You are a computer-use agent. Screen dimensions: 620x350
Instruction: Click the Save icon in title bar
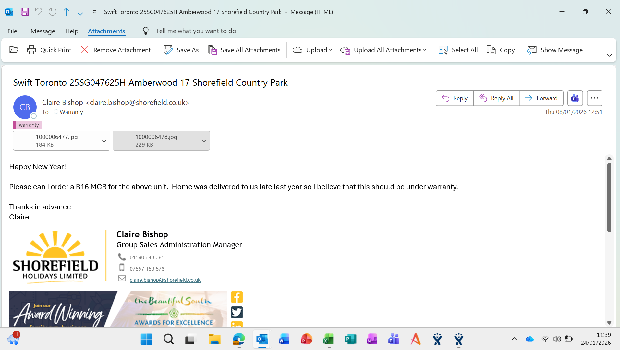click(25, 12)
